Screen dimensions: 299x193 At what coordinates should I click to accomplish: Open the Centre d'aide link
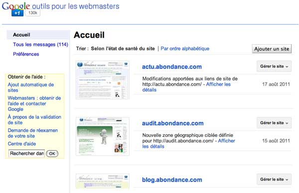[22, 144]
